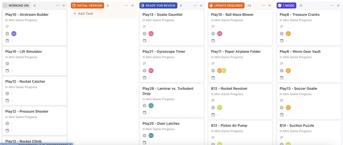This screenshot has height=145, width=343.
Task: Open the B12 - Rocket Revolver card
Action: pos(241,101)
